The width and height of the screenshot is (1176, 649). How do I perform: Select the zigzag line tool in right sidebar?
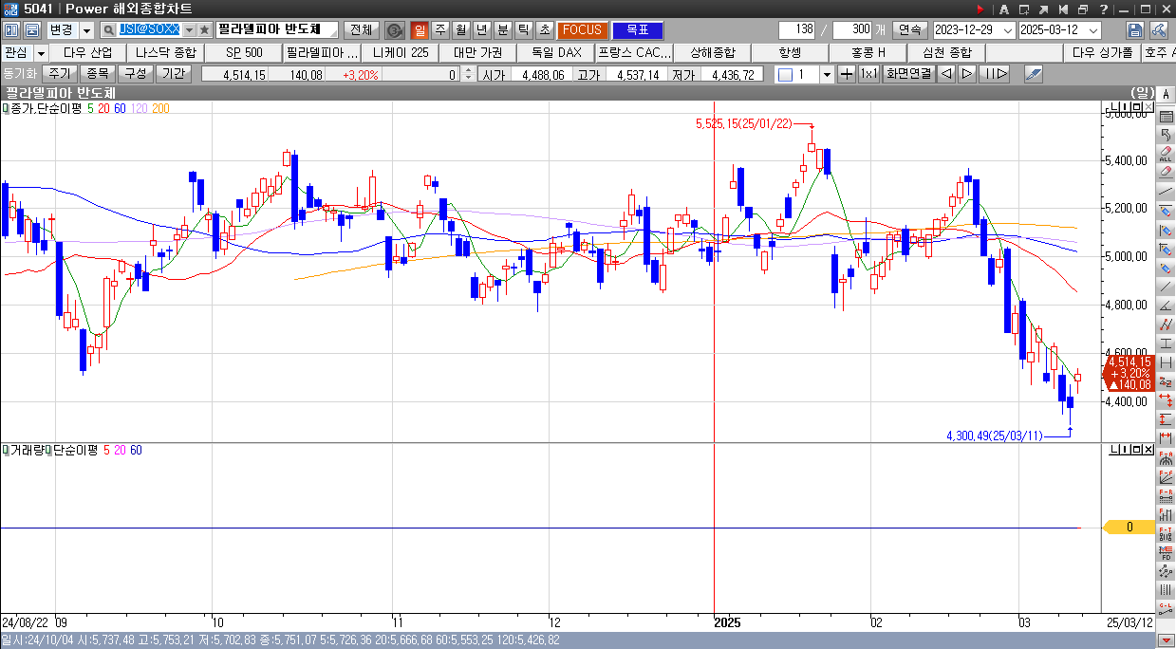coord(1166,324)
